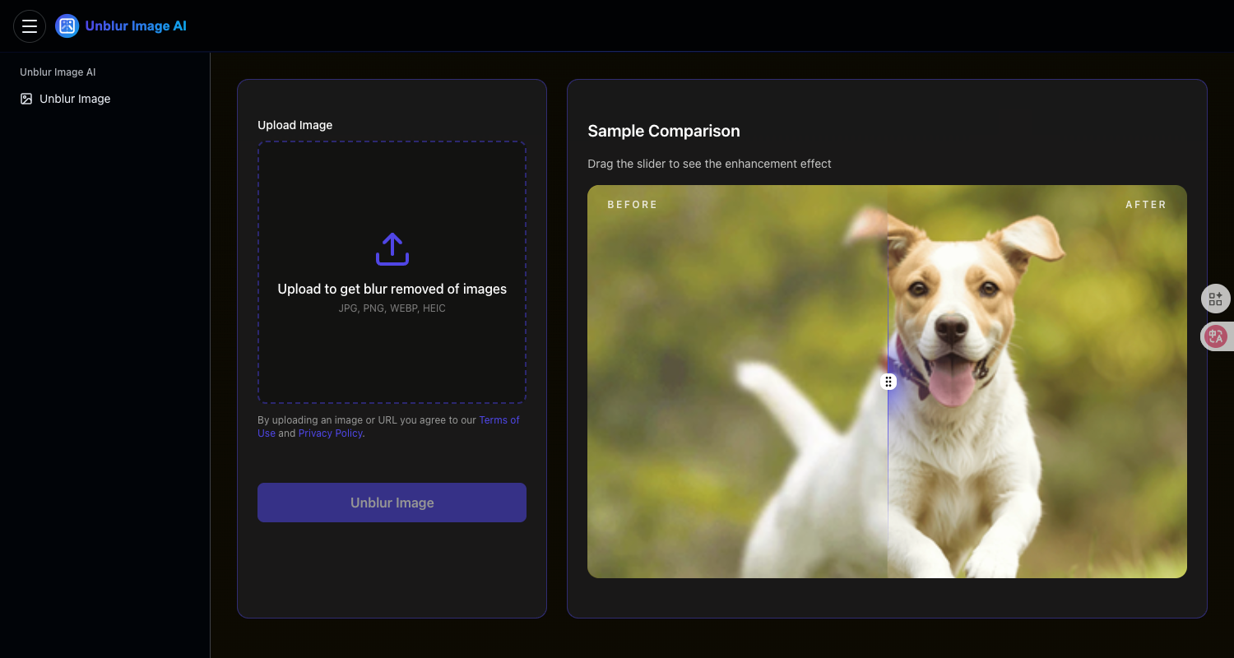
Task: Click the picture icon beside Unblur Image
Action: pyautogui.click(x=26, y=99)
